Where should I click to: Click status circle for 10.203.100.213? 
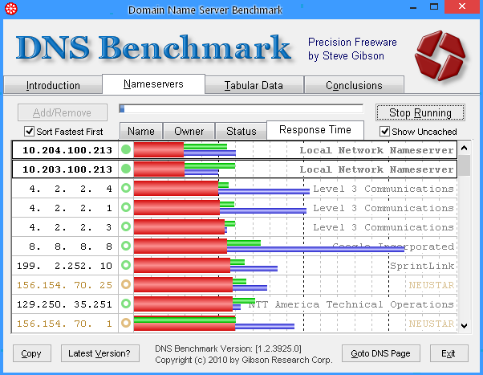click(x=126, y=169)
